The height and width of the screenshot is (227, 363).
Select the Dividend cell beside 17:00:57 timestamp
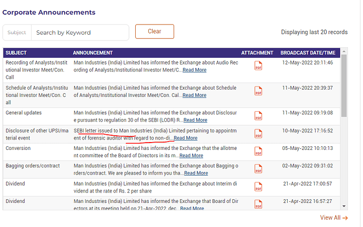pyautogui.click(x=15, y=183)
